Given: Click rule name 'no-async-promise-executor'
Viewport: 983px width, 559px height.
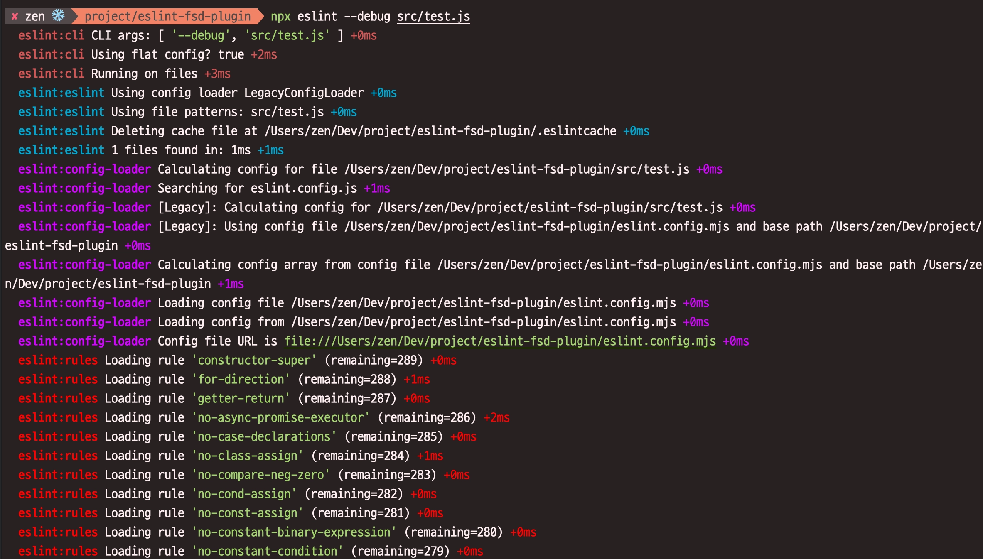Looking at the screenshot, I should tap(280, 418).
